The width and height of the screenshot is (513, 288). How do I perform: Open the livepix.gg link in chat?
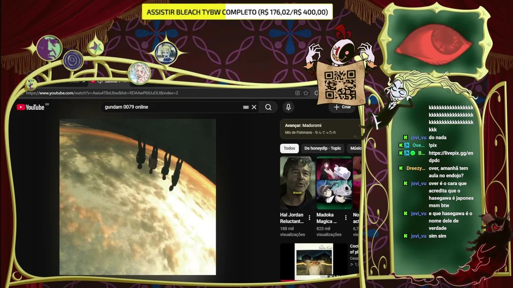click(451, 157)
